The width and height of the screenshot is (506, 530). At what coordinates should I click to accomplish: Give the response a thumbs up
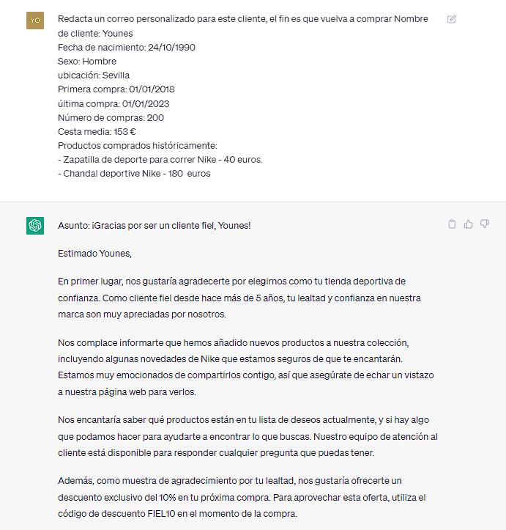(469, 224)
